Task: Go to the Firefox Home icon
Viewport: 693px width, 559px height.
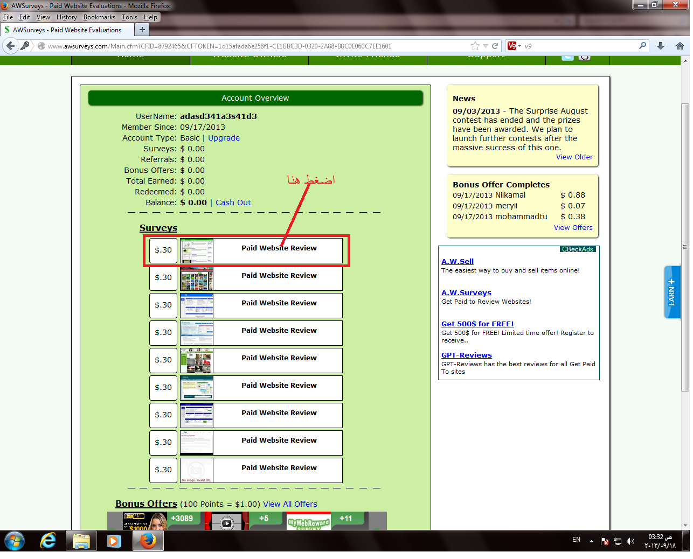Action: tap(680, 46)
